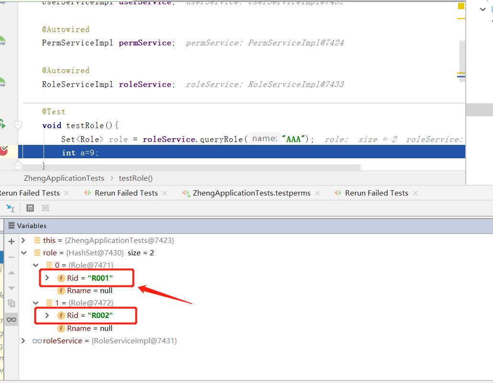The height and width of the screenshot is (383, 493).
Task: Collapse element 1 Role@7472 node
Action: tap(36, 303)
